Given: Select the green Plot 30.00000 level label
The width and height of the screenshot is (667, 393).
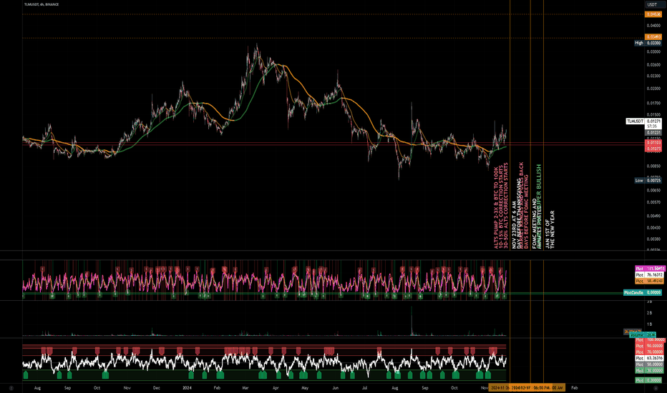Looking at the screenshot, I should click(x=650, y=370).
